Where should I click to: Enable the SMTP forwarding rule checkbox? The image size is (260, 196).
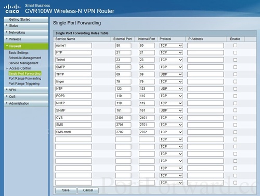click(x=235, y=67)
